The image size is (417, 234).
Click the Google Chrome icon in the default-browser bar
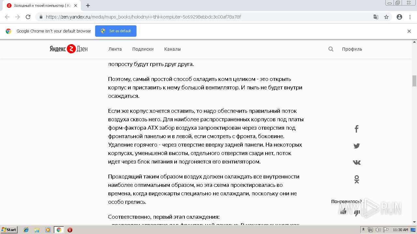[x=8, y=31]
